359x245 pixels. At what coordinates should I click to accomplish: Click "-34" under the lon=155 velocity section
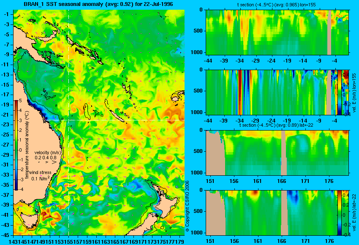(x=239, y=121)
